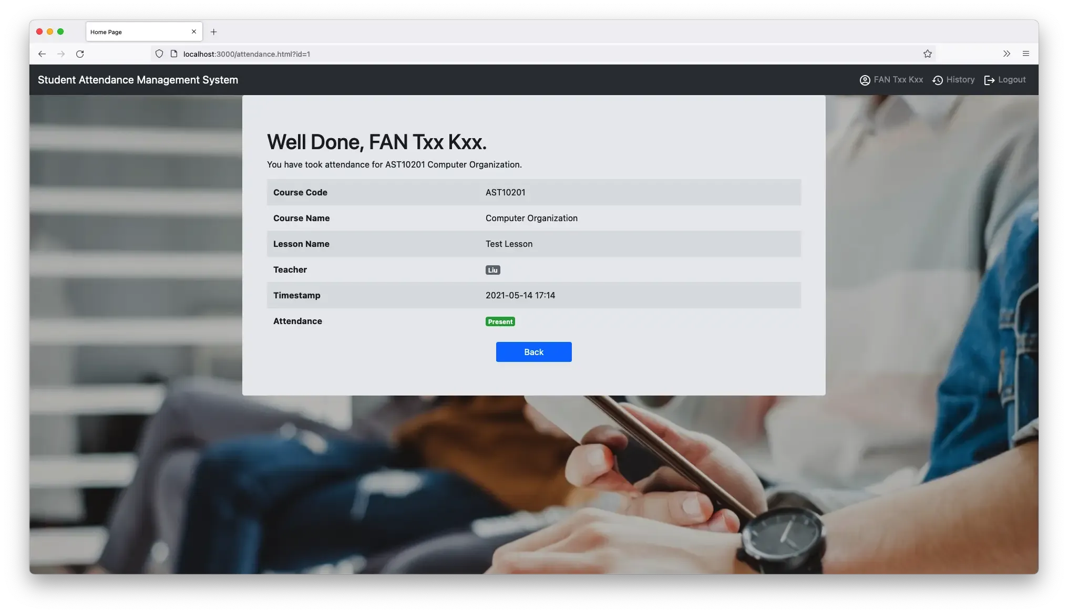Toggle the browser extensions menu

[x=1007, y=54]
